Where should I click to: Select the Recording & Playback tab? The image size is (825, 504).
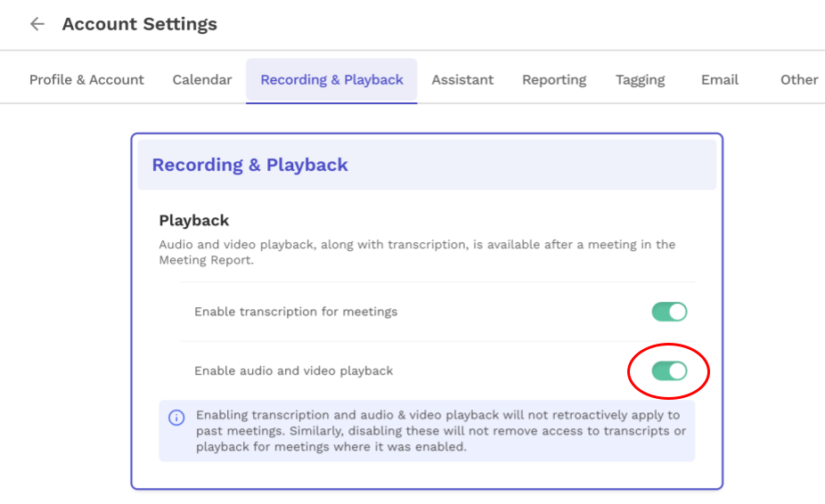tap(331, 80)
